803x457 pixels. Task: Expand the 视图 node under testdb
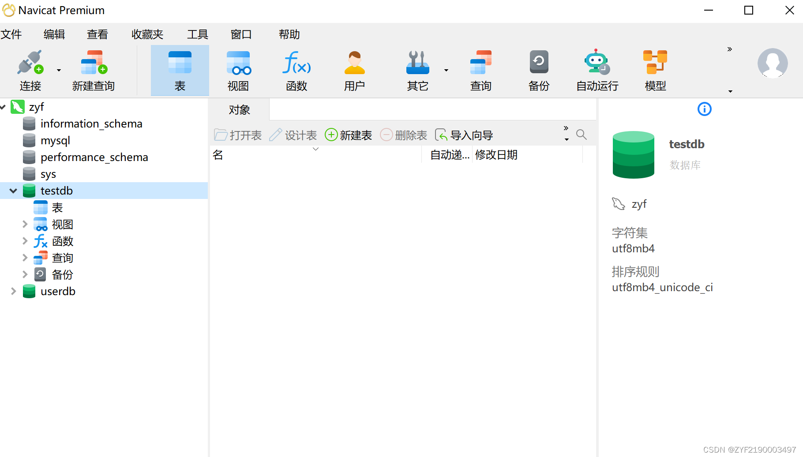click(x=25, y=224)
